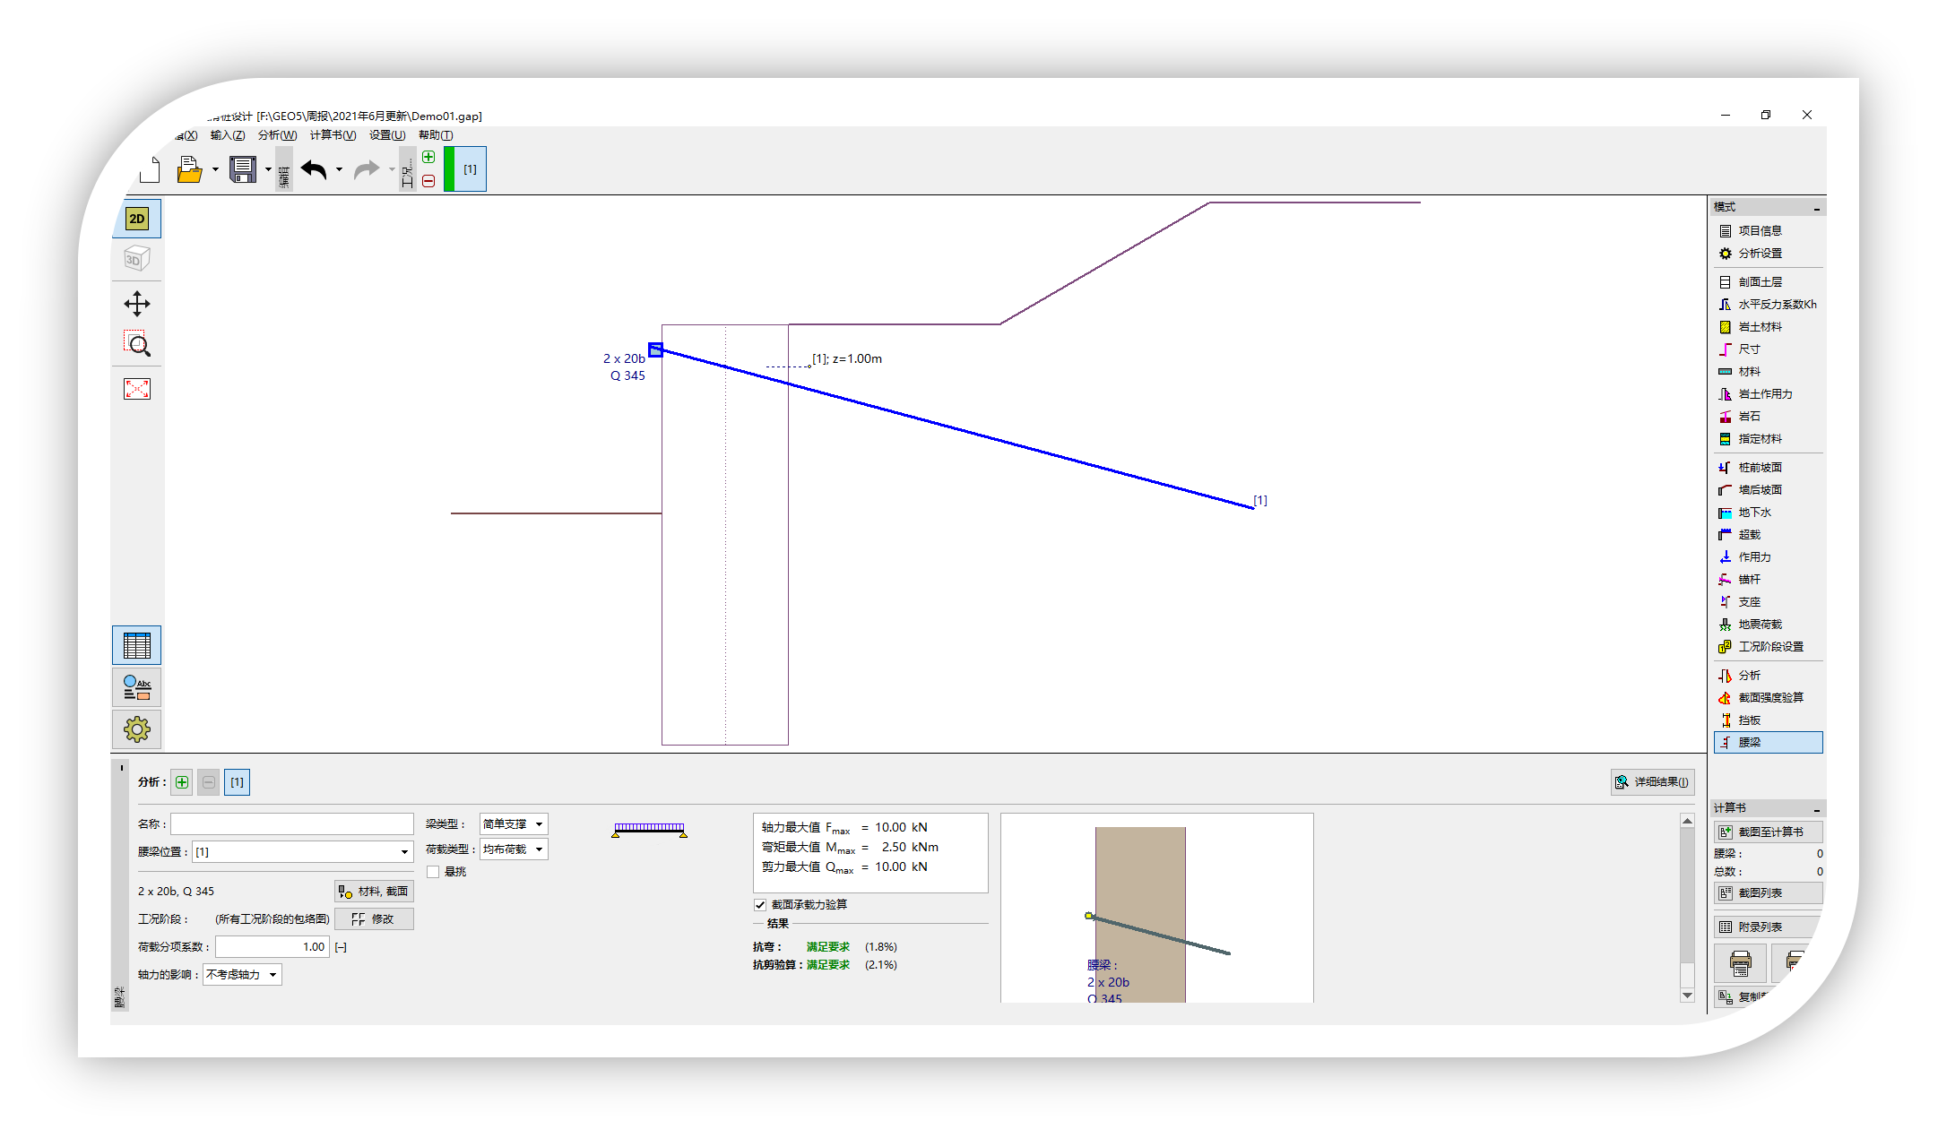Open the 分析(W) menu
Screen dimensions: 1938x1138
coord(277,135)
